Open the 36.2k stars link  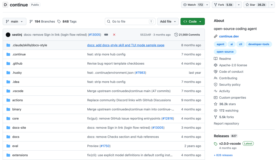227,104
